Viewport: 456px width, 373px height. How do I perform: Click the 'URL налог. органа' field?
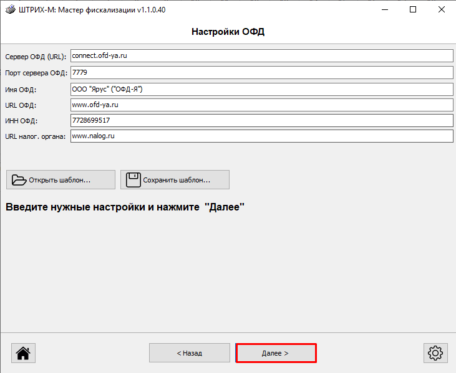click(x=261, y=136)
